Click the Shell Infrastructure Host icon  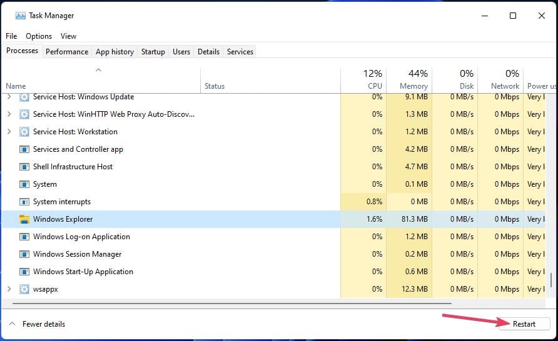(24, 167)
